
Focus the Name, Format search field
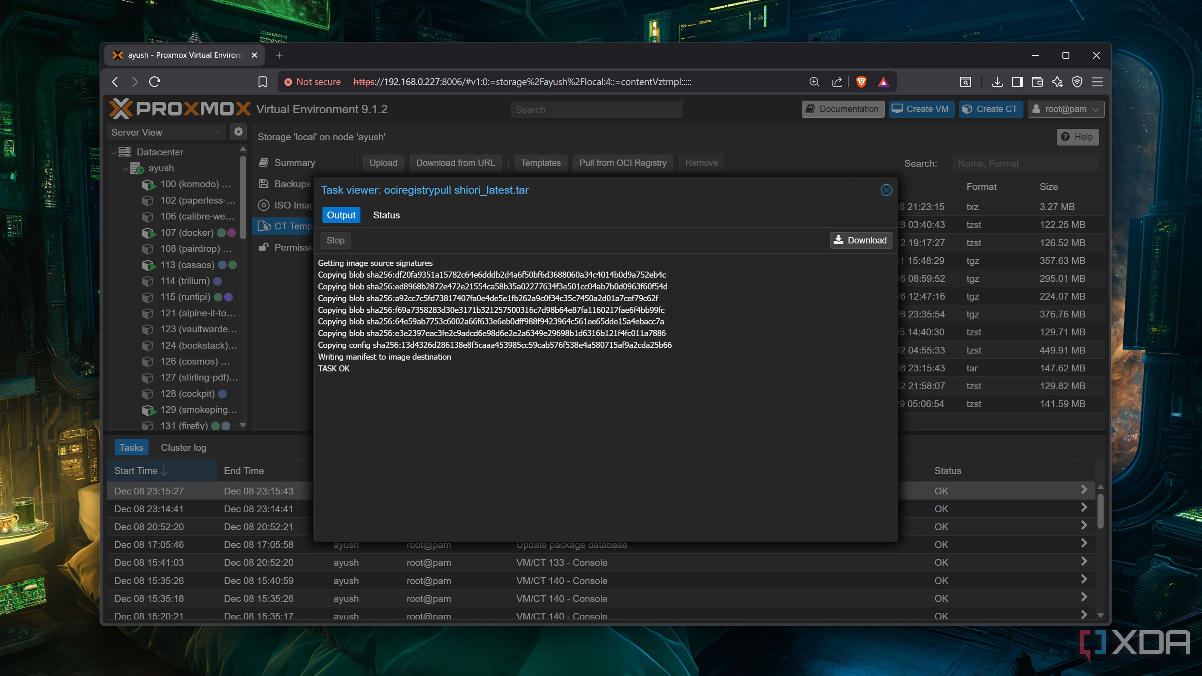click(1026, 163)
